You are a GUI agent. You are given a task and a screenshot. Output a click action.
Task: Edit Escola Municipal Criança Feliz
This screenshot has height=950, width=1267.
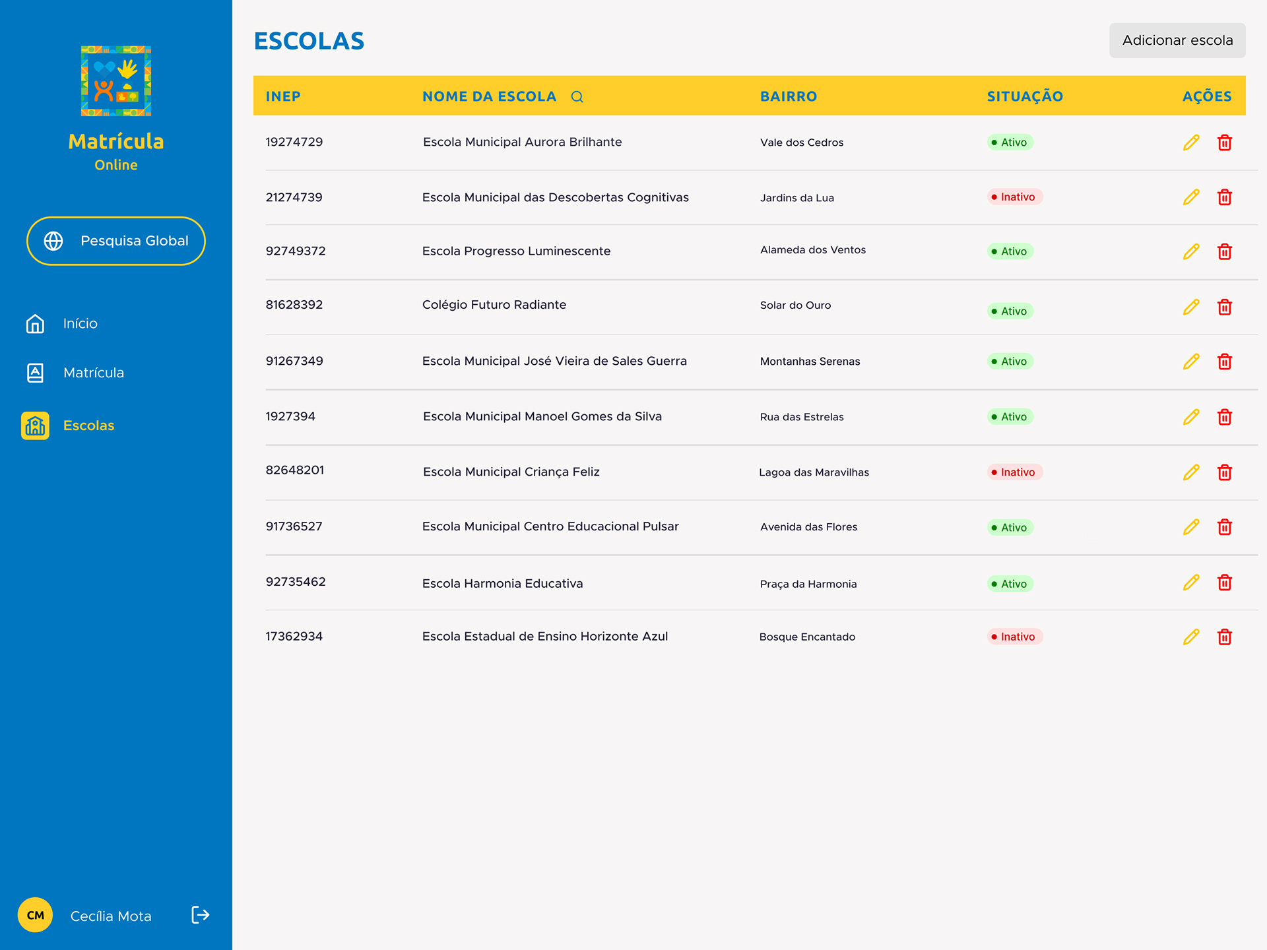point(1191,472)
